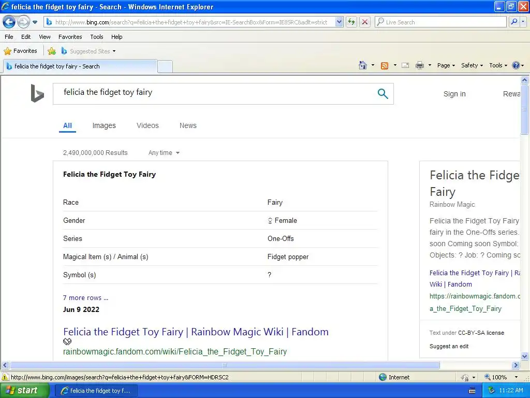
Task: Click the Live Search input box
Action: [x=440, y=22]
